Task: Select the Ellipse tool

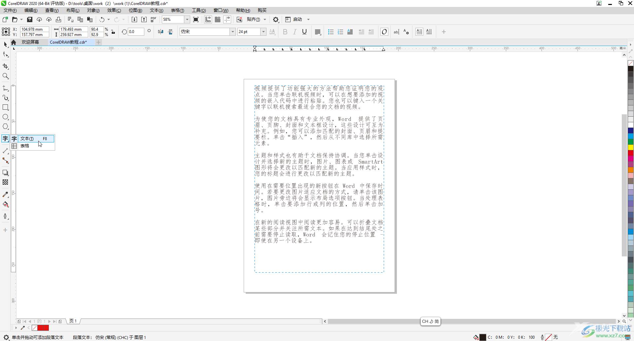Action: tap(5, 117)
